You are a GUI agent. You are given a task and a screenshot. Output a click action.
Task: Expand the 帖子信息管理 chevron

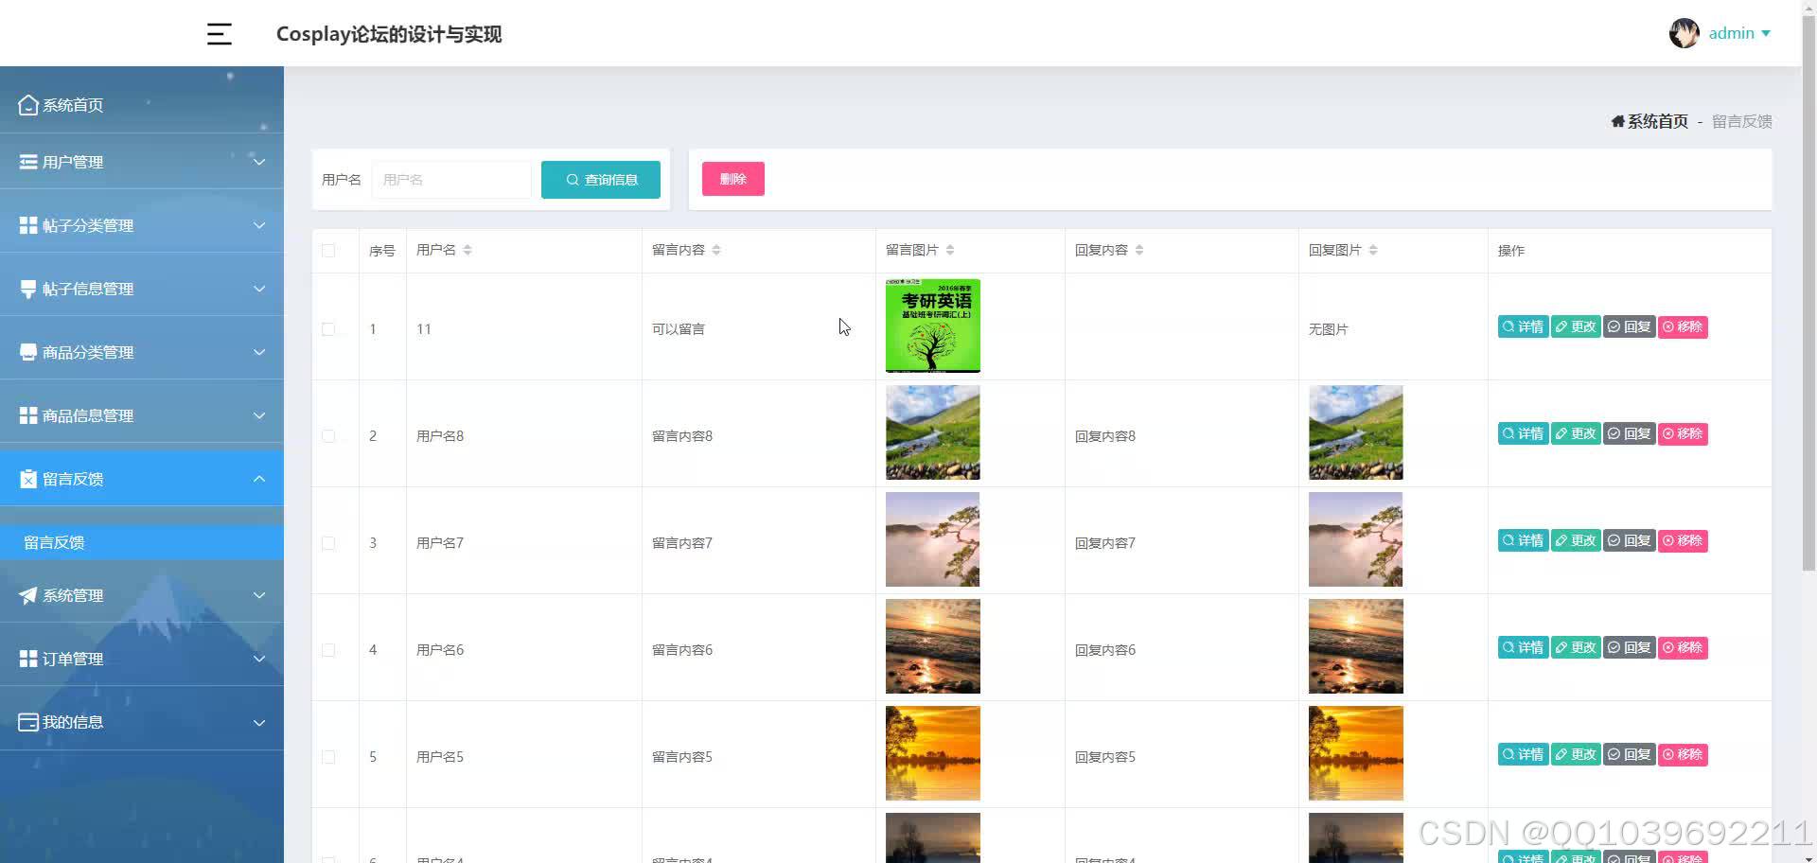click(259, 289)
